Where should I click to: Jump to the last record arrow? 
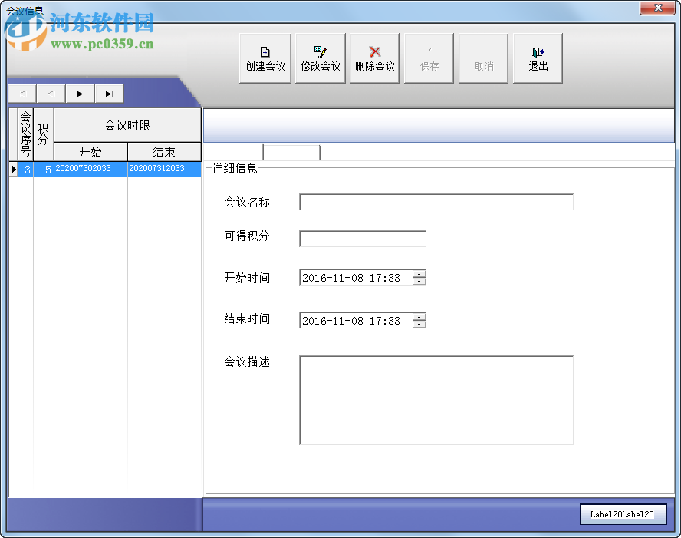[x=109, y=94]
